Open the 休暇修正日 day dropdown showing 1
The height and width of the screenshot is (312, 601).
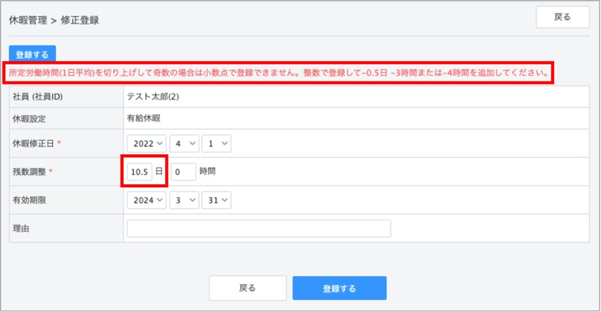[216, 144]
